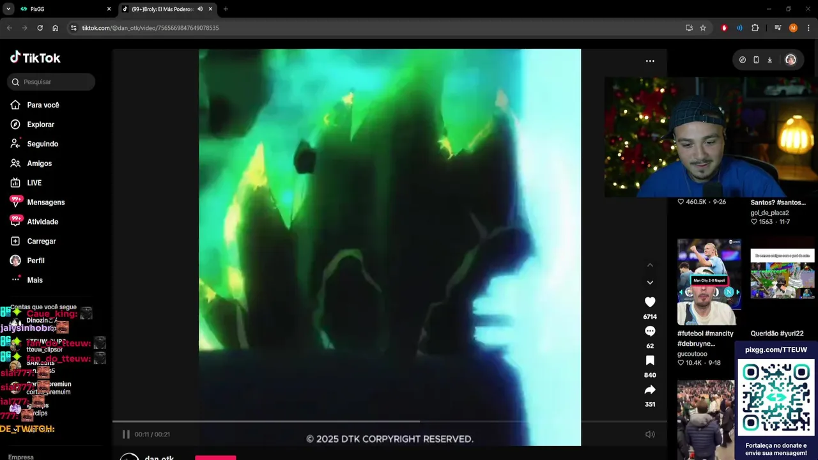The width and height of the screenshot is (818, 460).
Task: Bookmark this page with star icon
Action: (703, 28)
